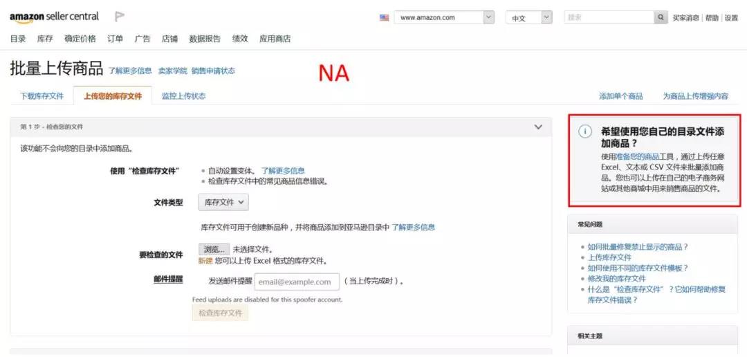Open 设置 in the header
The image size is (747, 357).
click(x=731, y=18)
